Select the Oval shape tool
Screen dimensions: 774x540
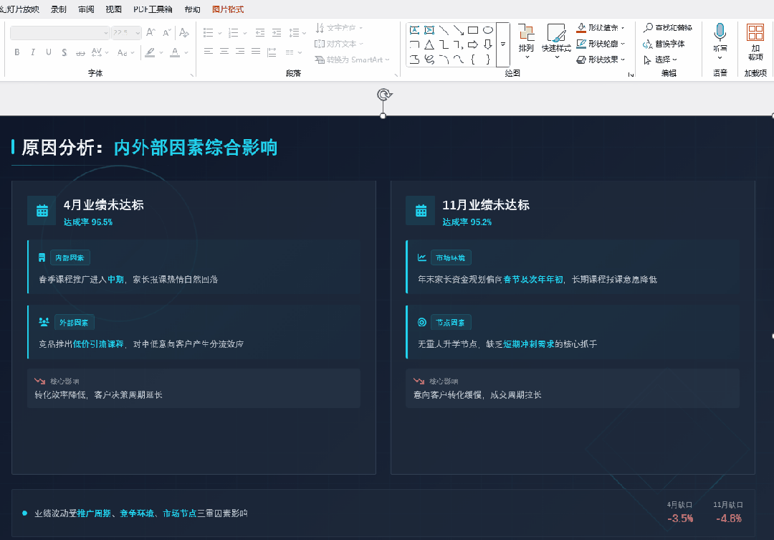pos(488,29)
